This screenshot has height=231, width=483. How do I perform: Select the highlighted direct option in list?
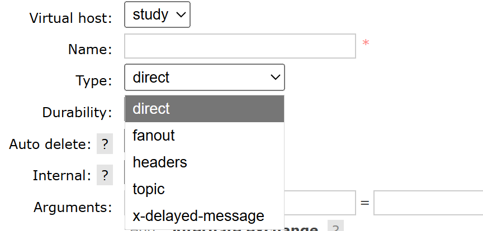coord(205,109)
